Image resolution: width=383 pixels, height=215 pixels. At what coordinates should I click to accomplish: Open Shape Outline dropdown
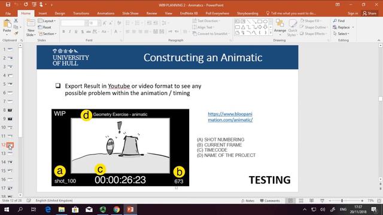tap(314, 27)
